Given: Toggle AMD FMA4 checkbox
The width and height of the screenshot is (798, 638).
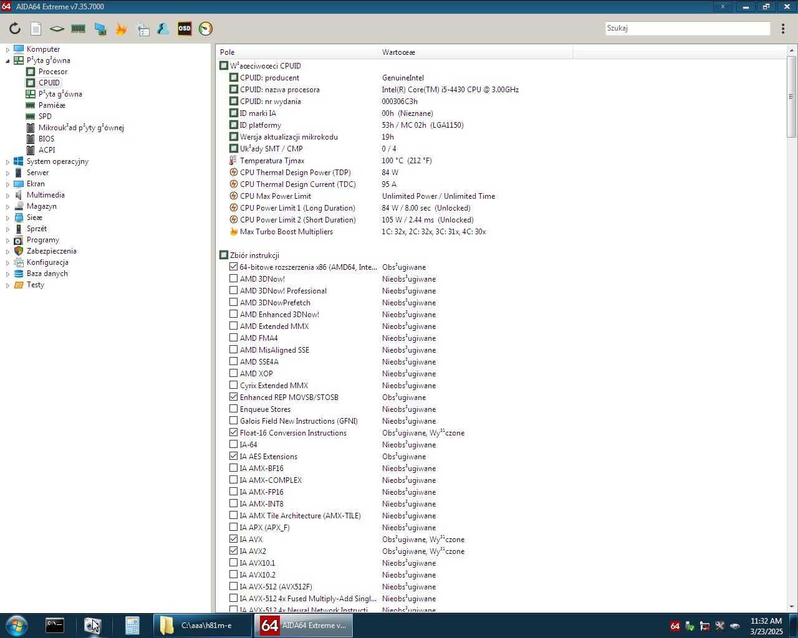Looking at the screenshot, I should click(x=234, y=338).
